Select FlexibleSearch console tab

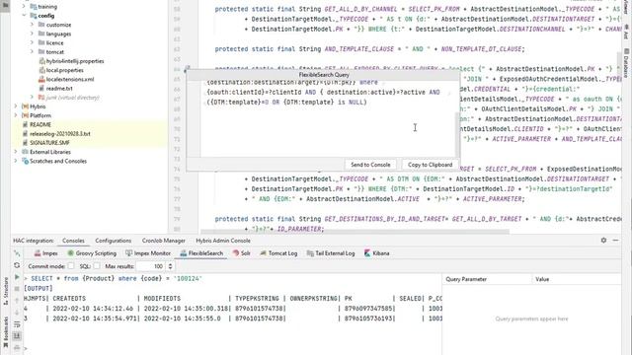point(201,253)
